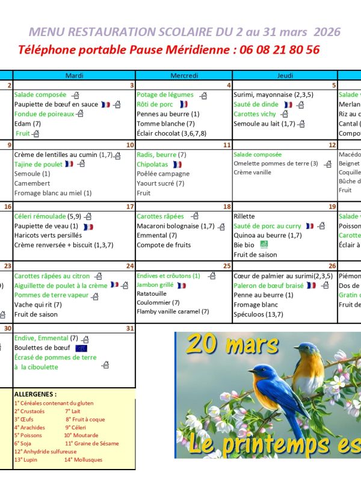This screenshot has width=361, height=481.
Task: Click Pennes au beurre (1) on Wednesday 4
Action: (x=168, y=114)
